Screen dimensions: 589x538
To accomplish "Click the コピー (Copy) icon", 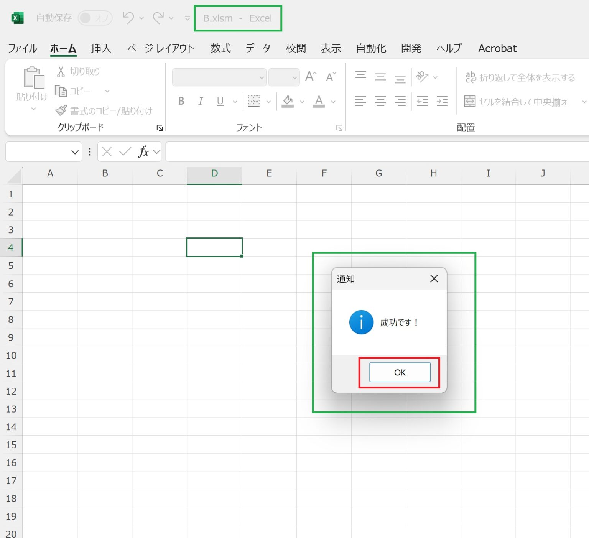I will (x=61, y=91).
